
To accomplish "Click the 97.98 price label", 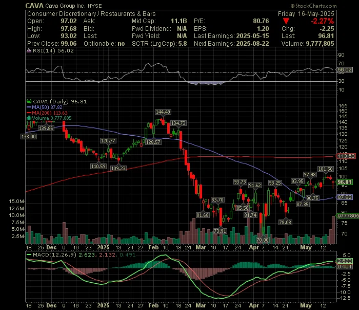I will tap(310, 175).
